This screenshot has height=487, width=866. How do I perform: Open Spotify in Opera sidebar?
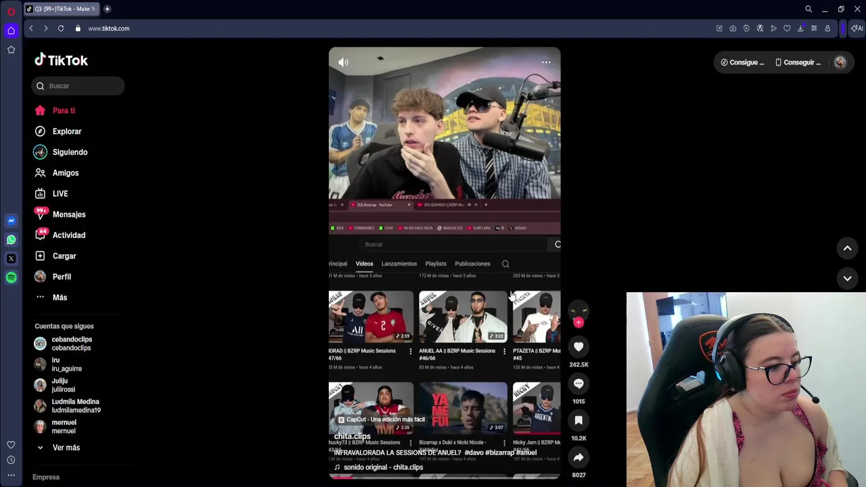11,277
